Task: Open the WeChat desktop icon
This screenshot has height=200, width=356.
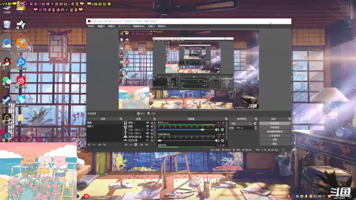Action: [7, 82]
